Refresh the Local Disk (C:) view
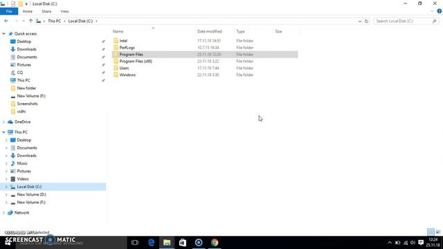 click(366, 21)
